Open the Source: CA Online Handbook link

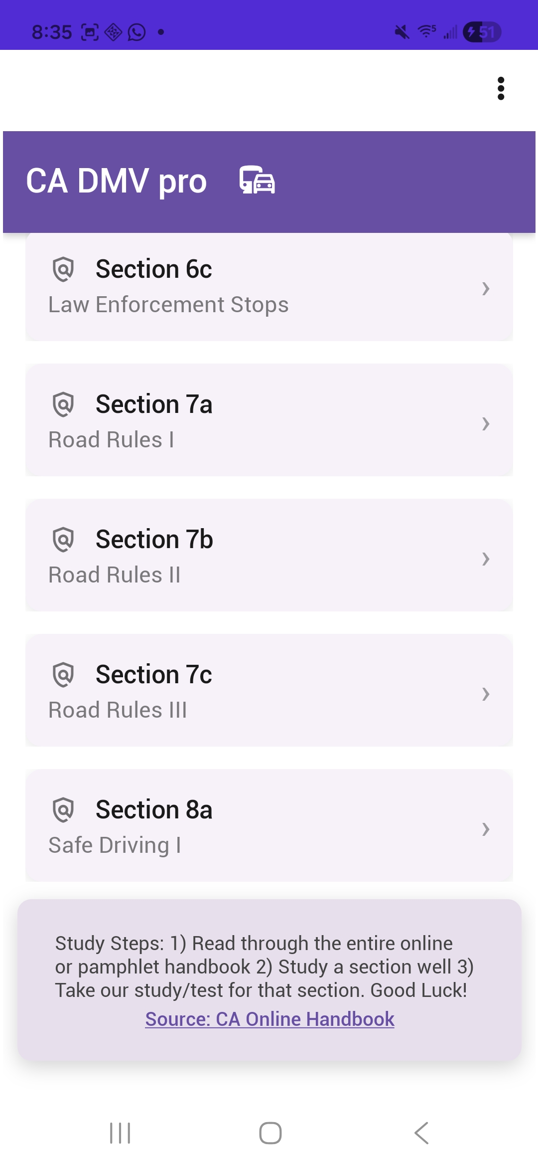click(x=269, y=1019)
